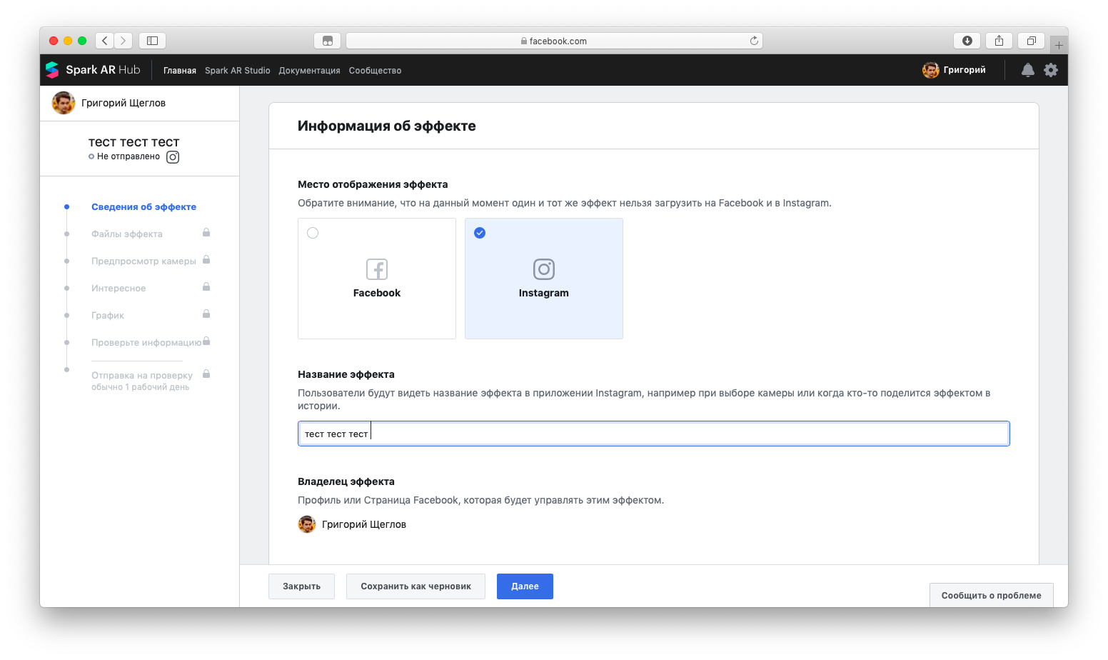Select Файлы эффекта step
Image resolution: width=1108 pixels, height=660 pixels.
(127, 234)
